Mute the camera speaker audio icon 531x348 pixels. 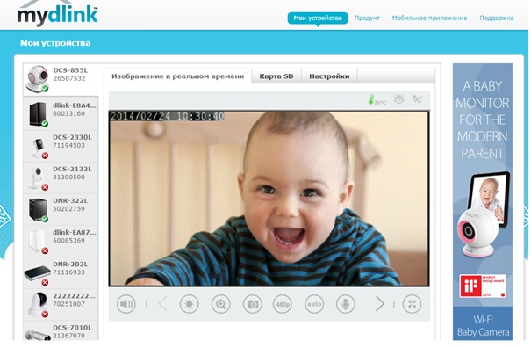coord(126,304)
